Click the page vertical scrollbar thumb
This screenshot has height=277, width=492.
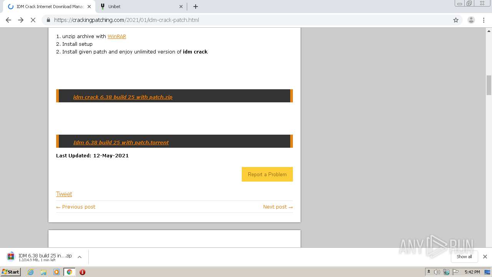(489, 85)
